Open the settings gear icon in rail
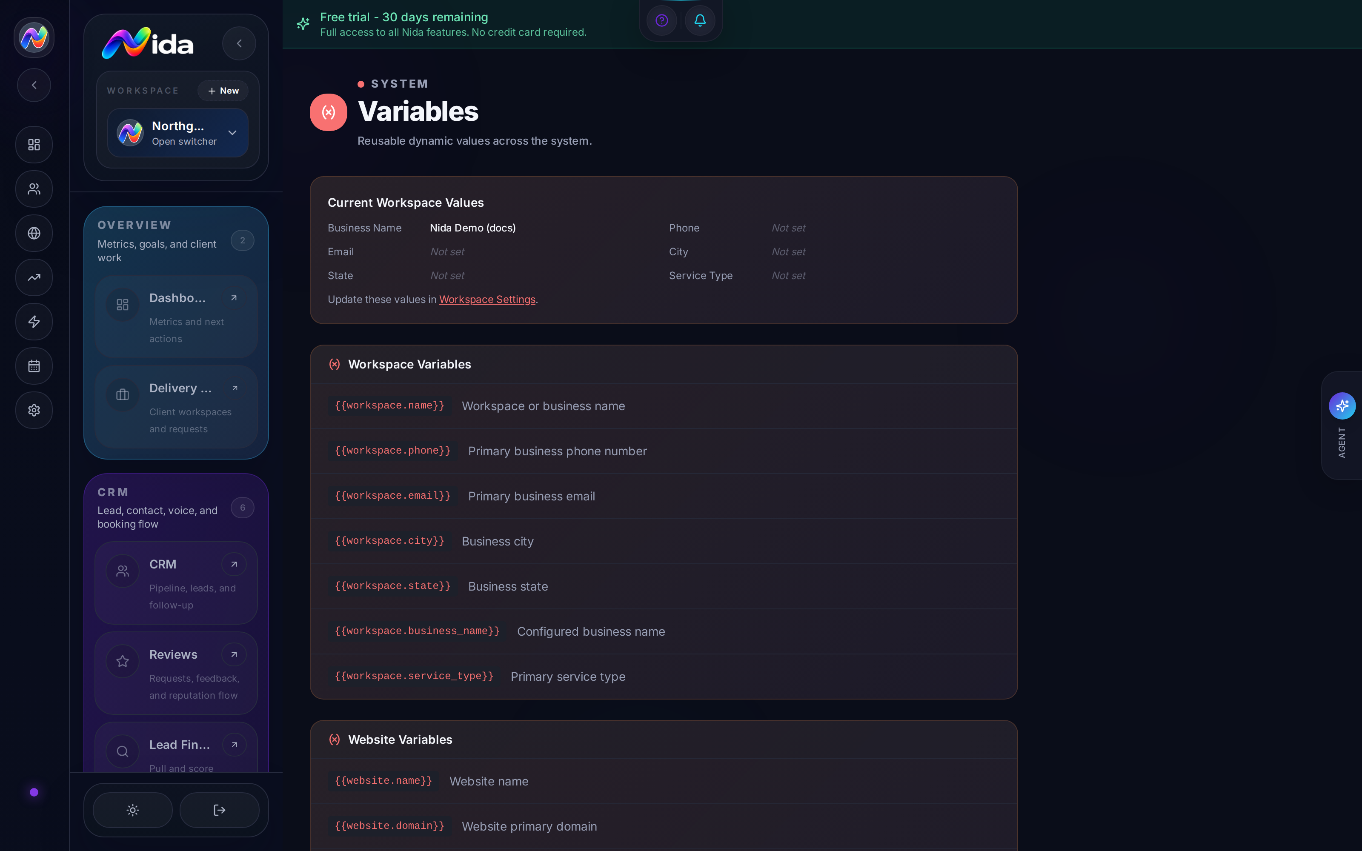Screen dimensions: 1362x851 click(34, 410)
